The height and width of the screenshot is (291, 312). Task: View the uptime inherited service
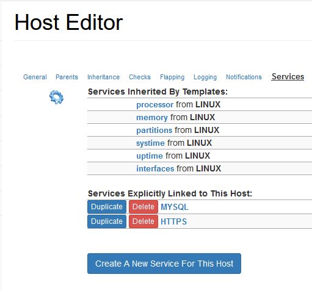pos(150,156)
